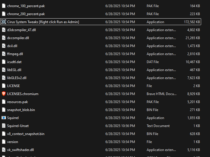Click the 5,201 KB size value
Screen dimensions: 210x157
point(194,102)
